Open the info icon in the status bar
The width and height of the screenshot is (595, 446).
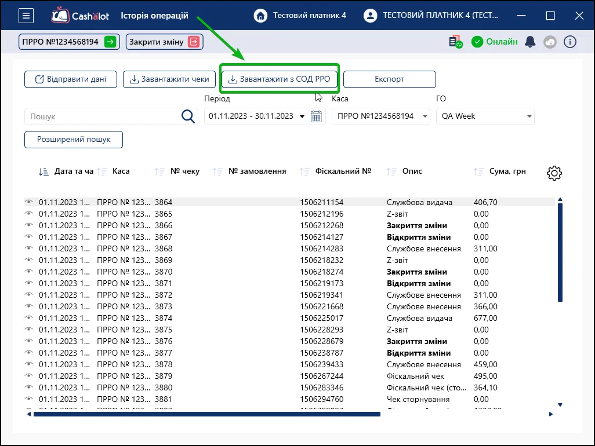coord(569,42)
